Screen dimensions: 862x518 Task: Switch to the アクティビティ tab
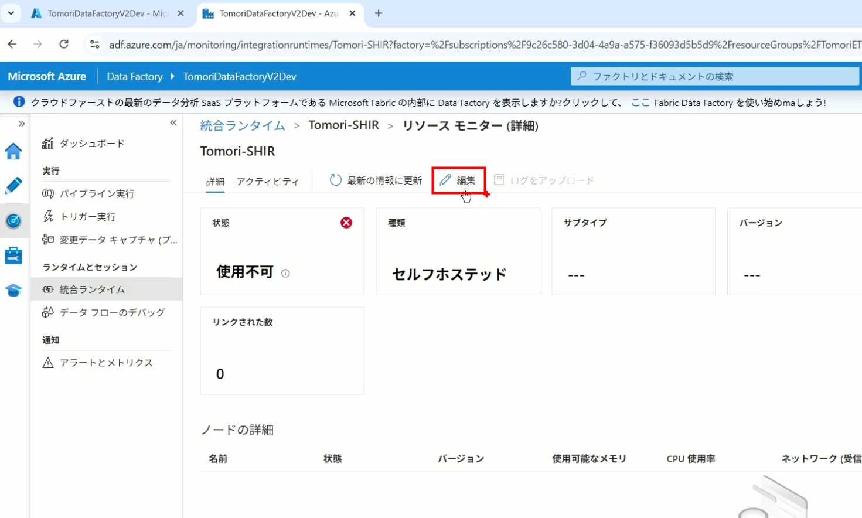(267, 182)
